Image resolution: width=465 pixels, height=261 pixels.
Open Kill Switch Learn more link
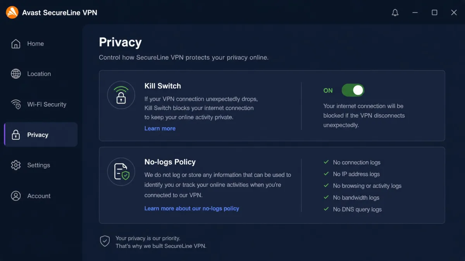[x=160, y=128]
